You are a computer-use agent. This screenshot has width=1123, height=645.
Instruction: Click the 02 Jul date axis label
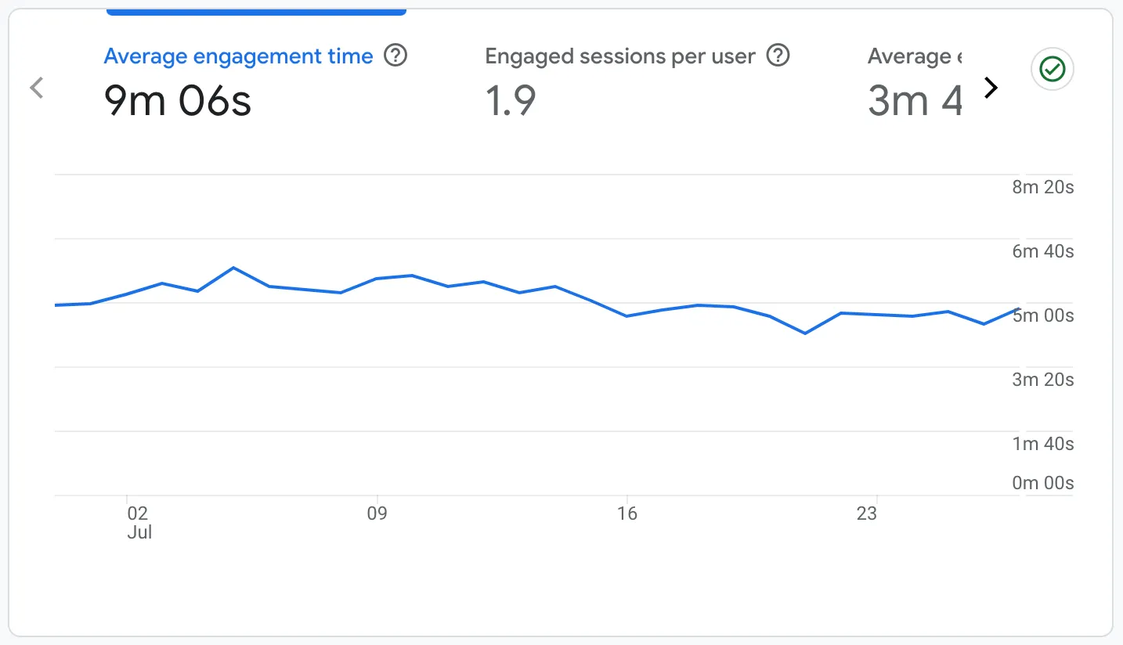pyautogui.click(x=139, y=523)
